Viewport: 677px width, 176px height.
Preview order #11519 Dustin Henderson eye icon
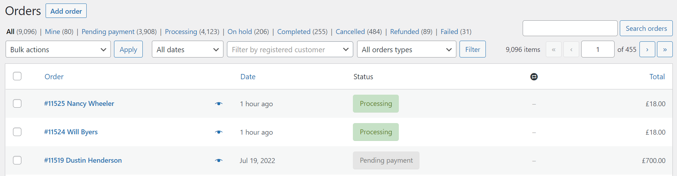coord(219,161)
